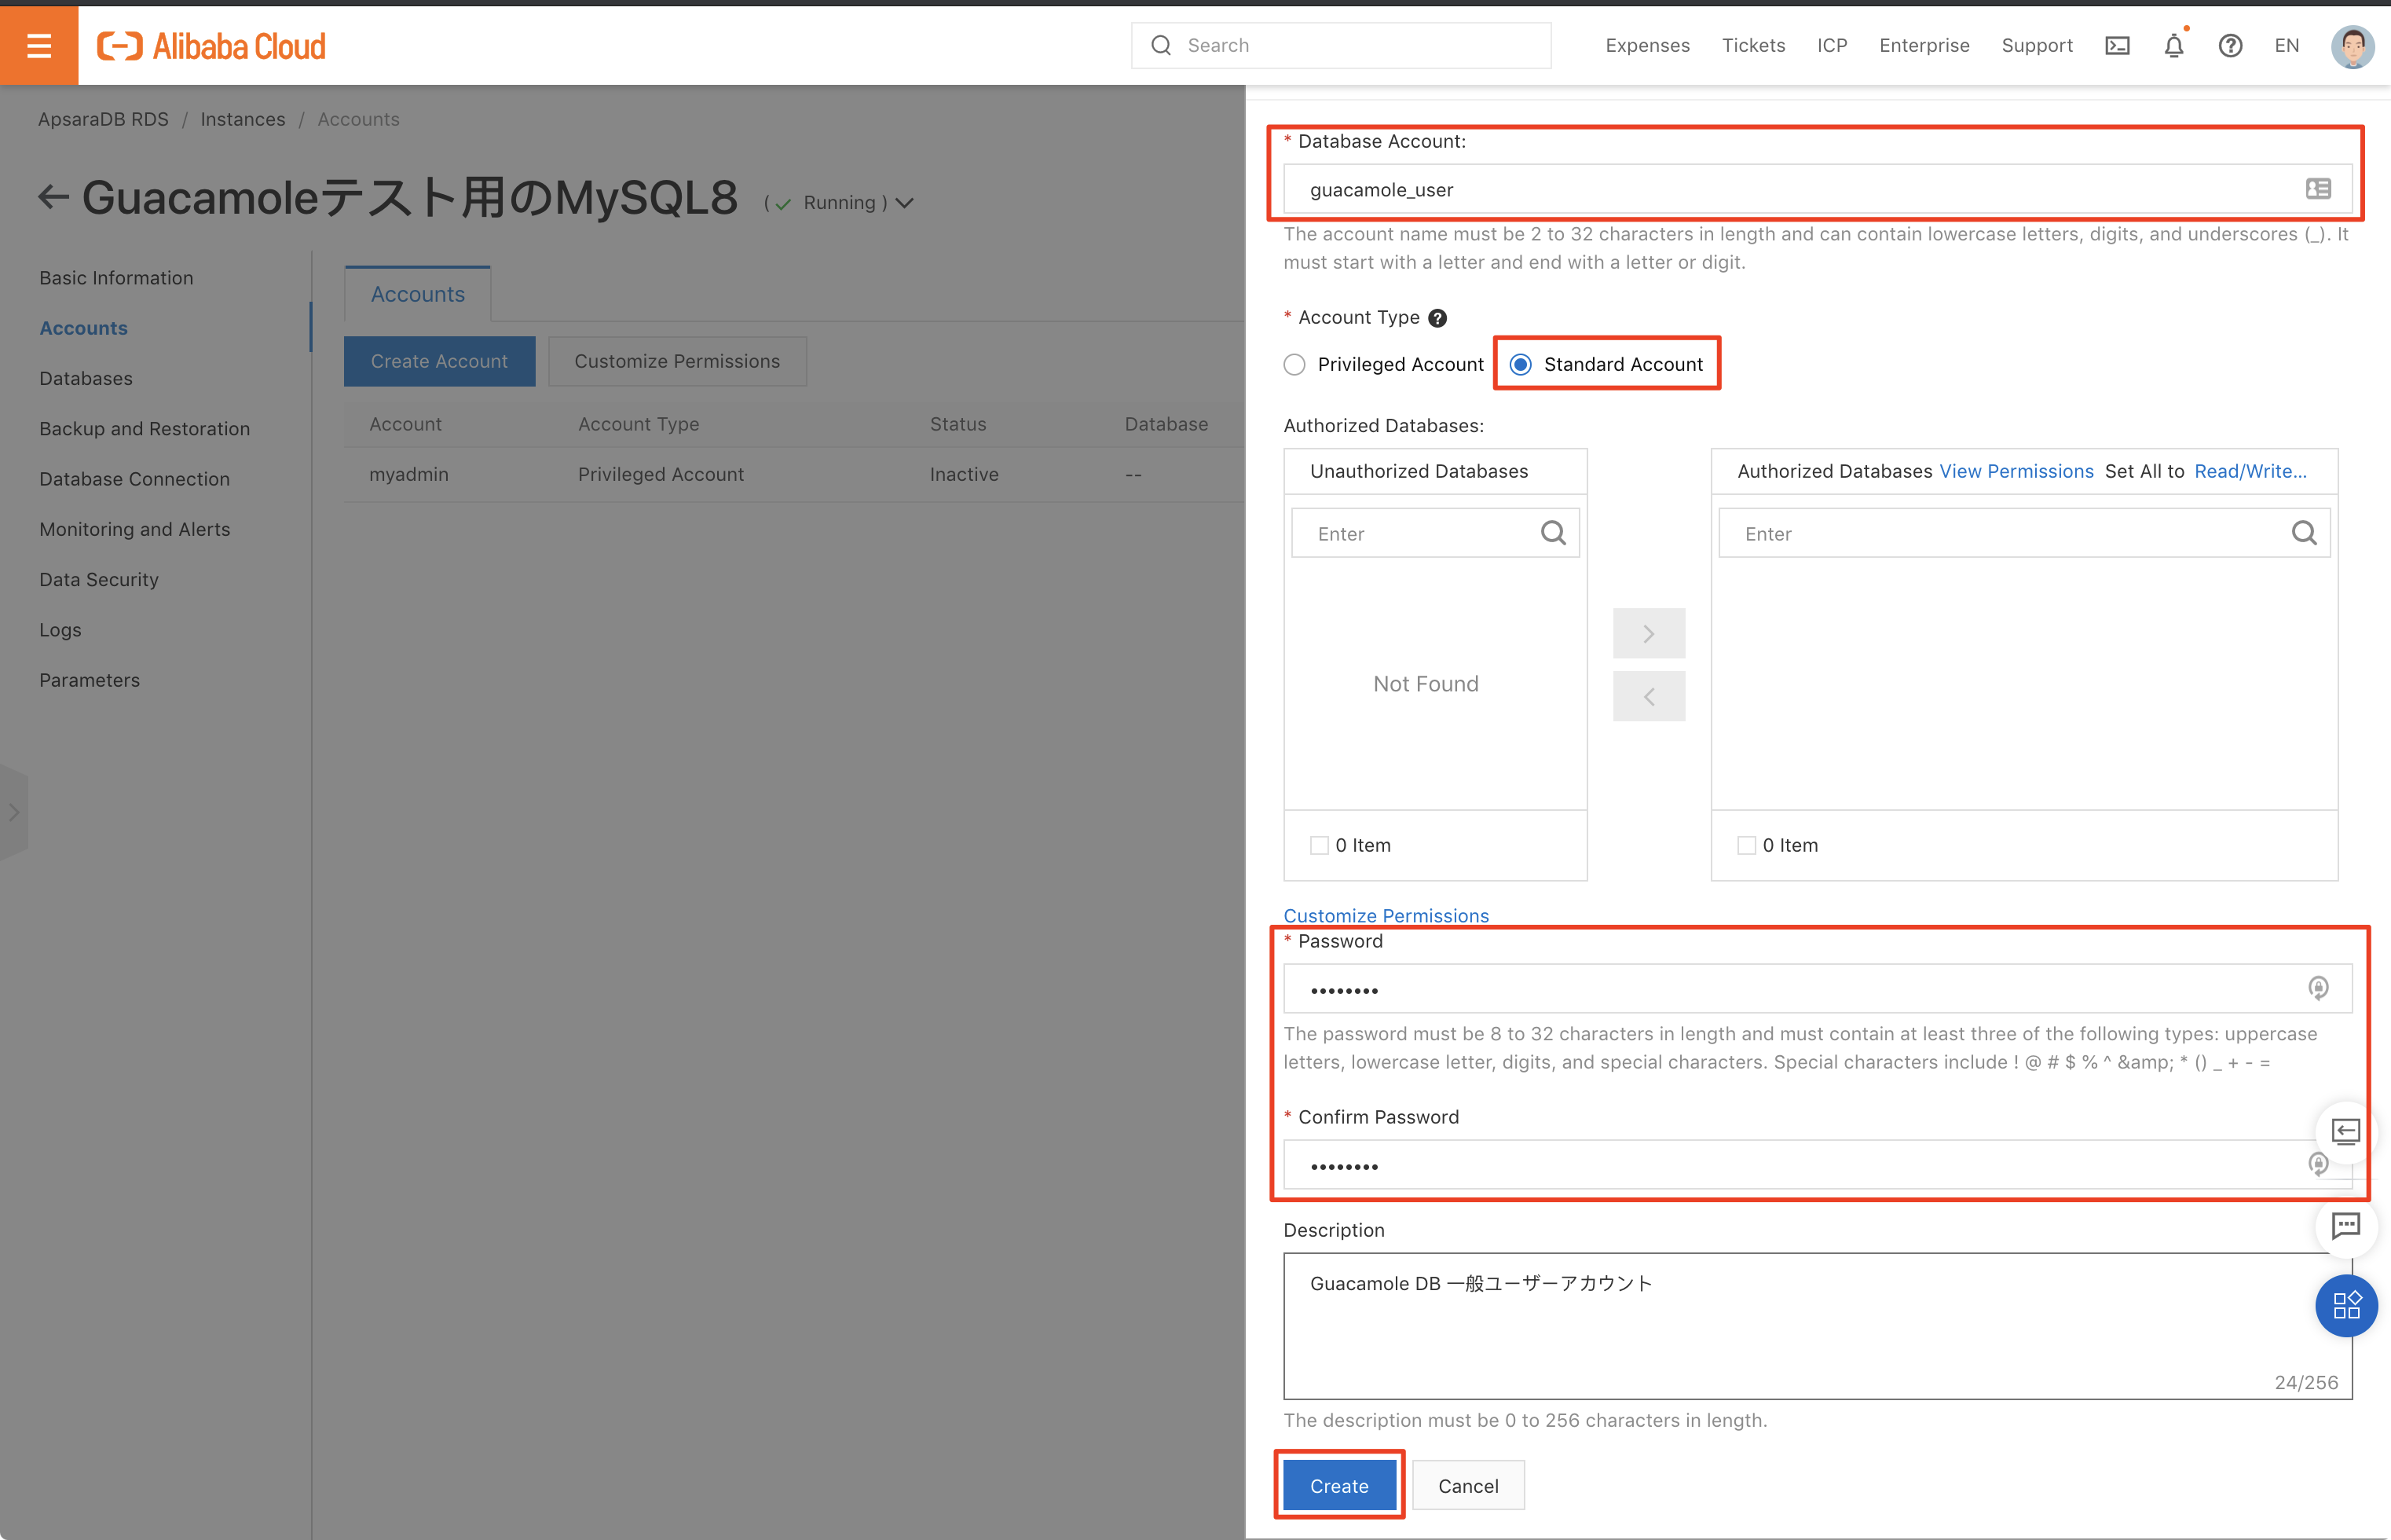The height and width of the screenshot is (1540, 2391).
Task: Select the Standard Account radio button
Action: pyautogui.click(x=1521, y=365)
